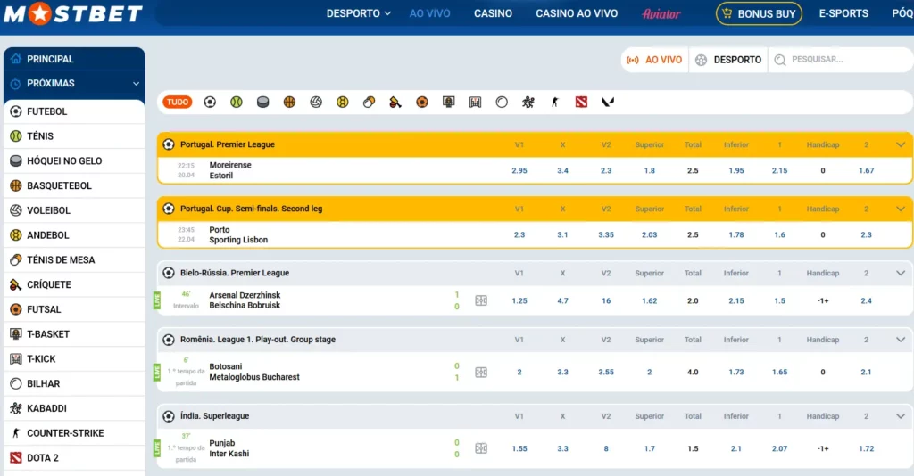914x476 pixels.
Task: Select the T-Kick filter icon in sports row
Action: (x=475, y=103)
